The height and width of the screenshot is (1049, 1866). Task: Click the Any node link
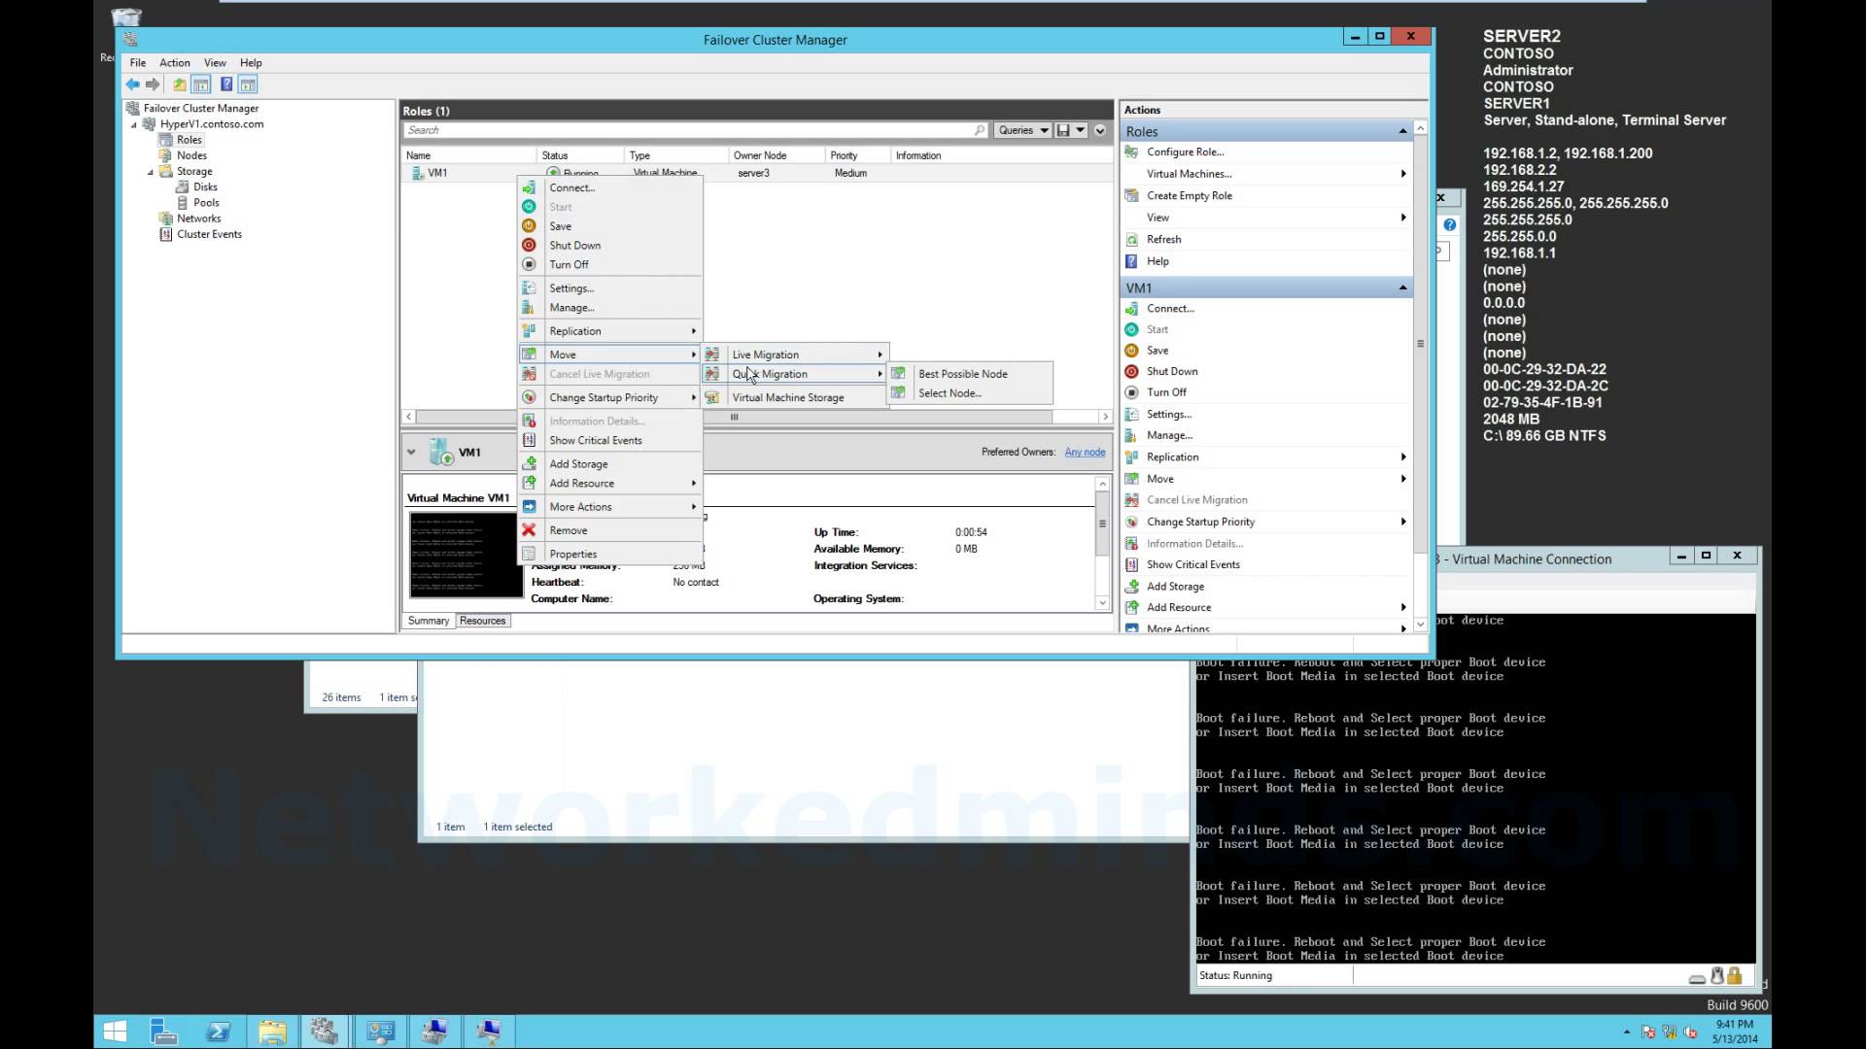tap(1085, 452)
